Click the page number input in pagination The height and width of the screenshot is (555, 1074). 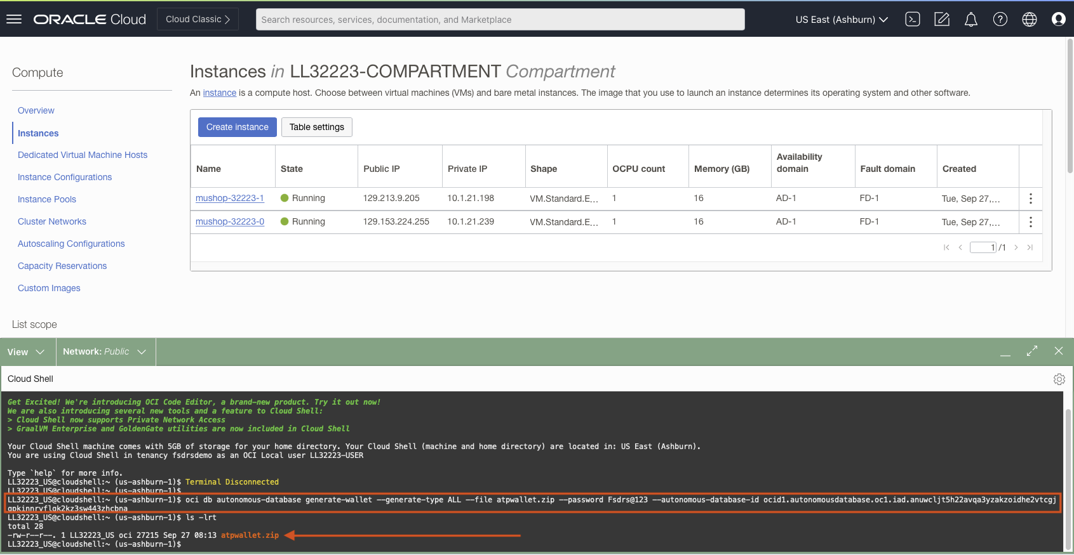point(983,247)
